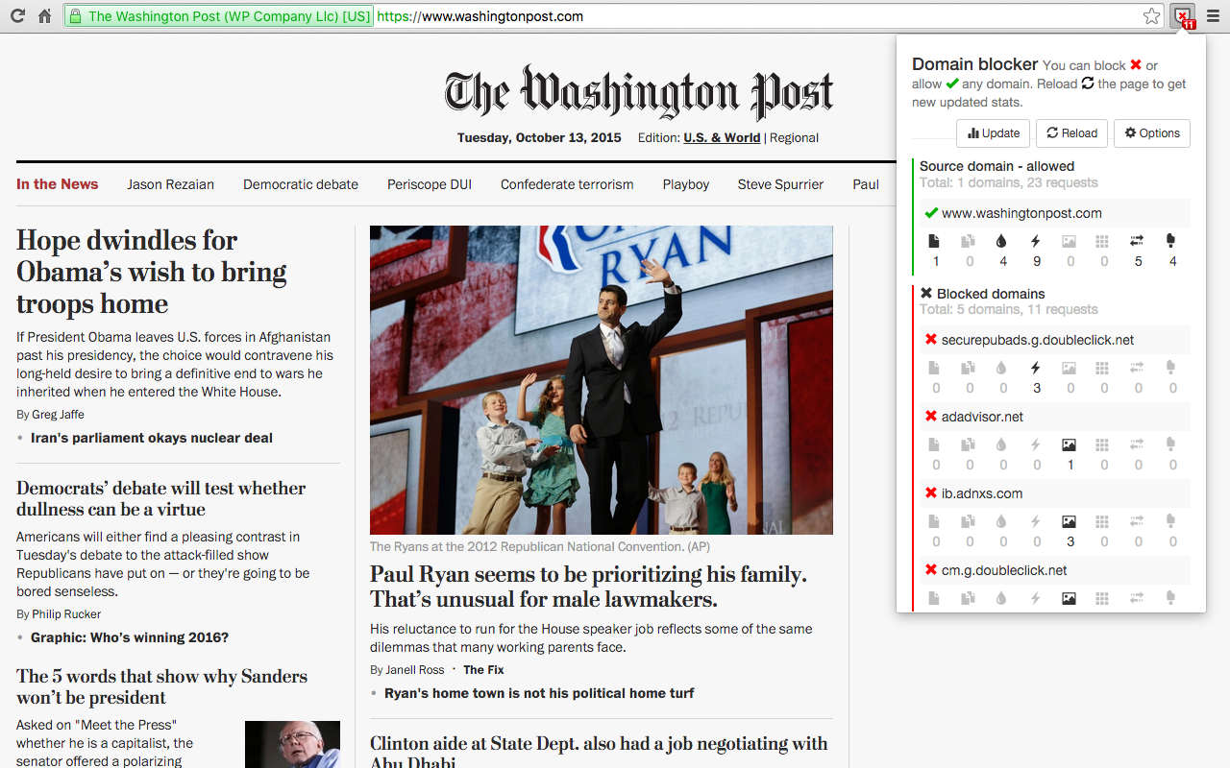The height and width of the screenshot is (768, 1230).
Task: Click script bolt icon under adadvisor.net
Action: (1036, 444)
